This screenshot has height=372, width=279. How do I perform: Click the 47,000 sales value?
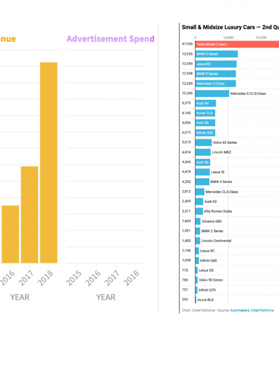click(187, 44)
